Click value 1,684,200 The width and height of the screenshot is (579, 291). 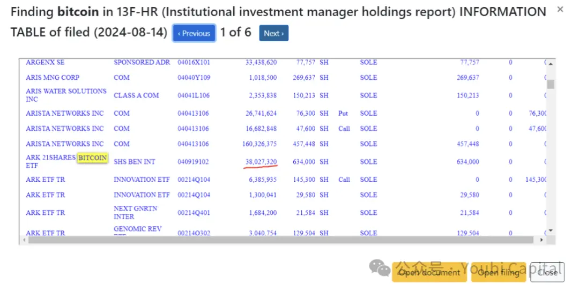click(263, 213)
